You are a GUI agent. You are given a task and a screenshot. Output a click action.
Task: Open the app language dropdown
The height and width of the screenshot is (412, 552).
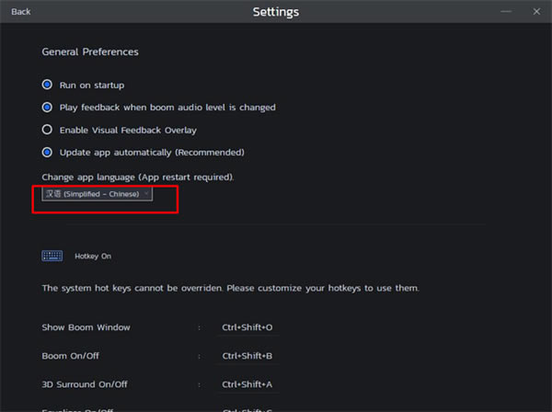coord(97,194)
